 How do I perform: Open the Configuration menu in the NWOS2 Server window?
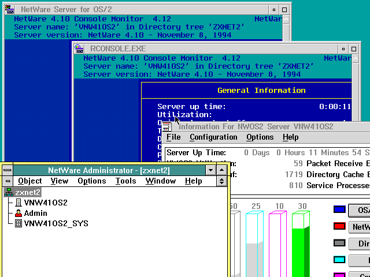point(213,137)
